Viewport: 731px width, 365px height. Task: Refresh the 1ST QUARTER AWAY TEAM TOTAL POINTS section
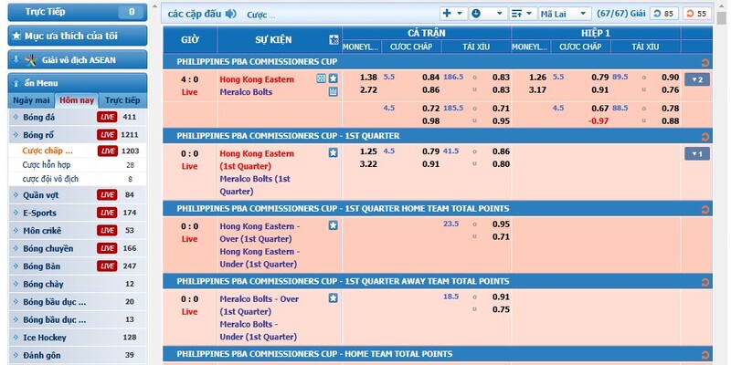click(x=705, y=282)
